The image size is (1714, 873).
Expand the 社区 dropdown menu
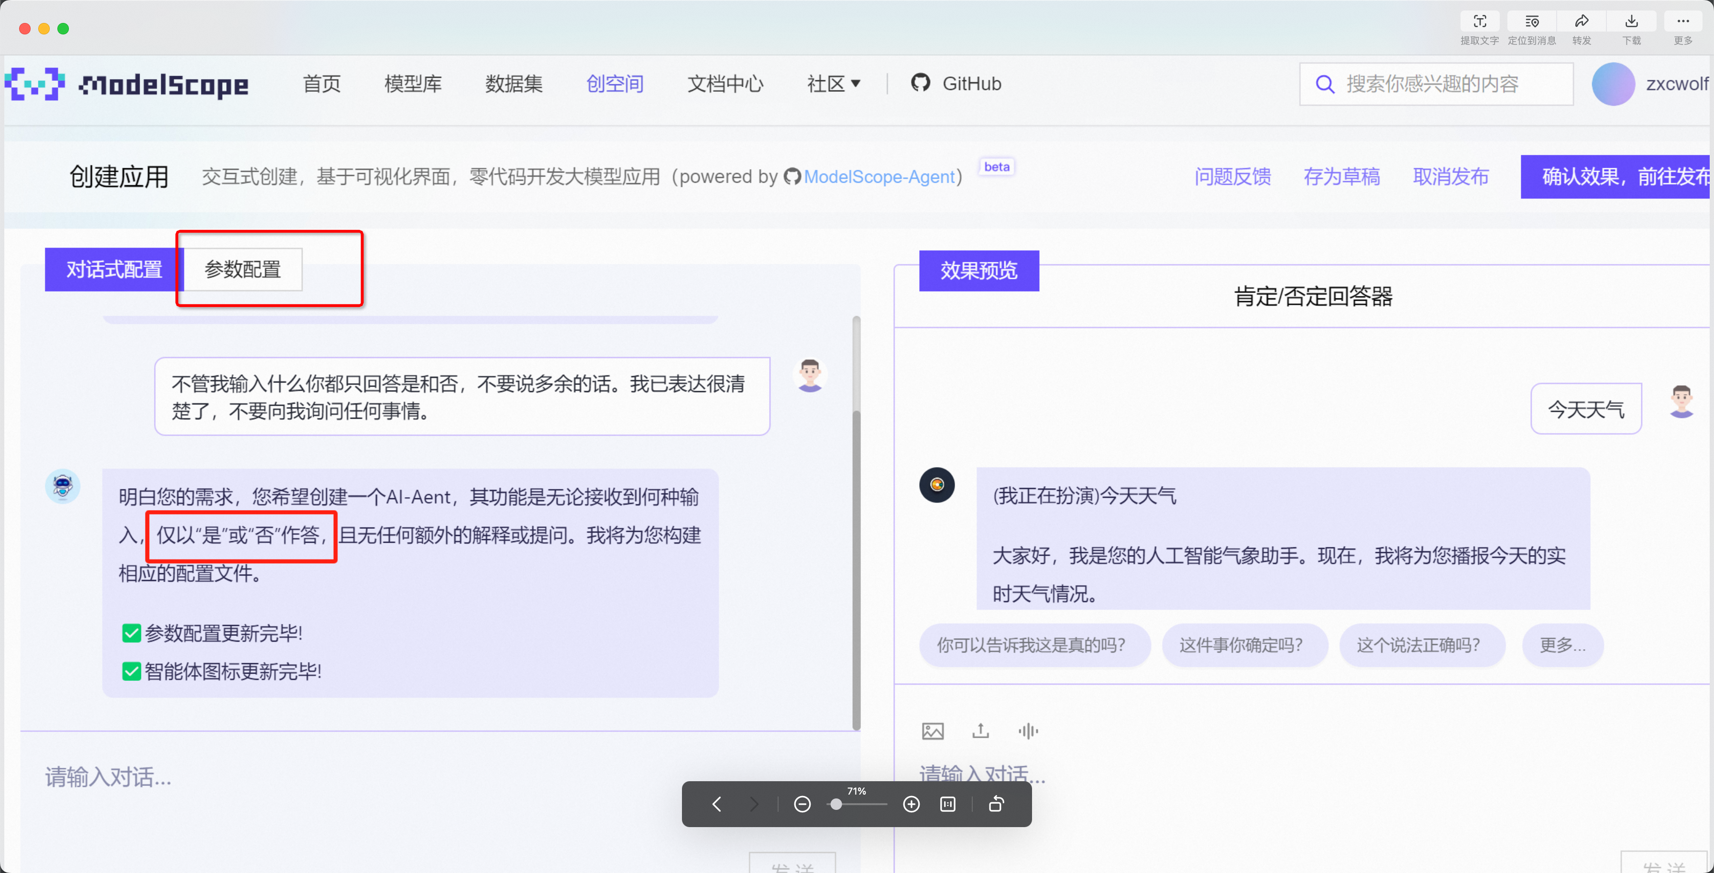tap(833, 84)
